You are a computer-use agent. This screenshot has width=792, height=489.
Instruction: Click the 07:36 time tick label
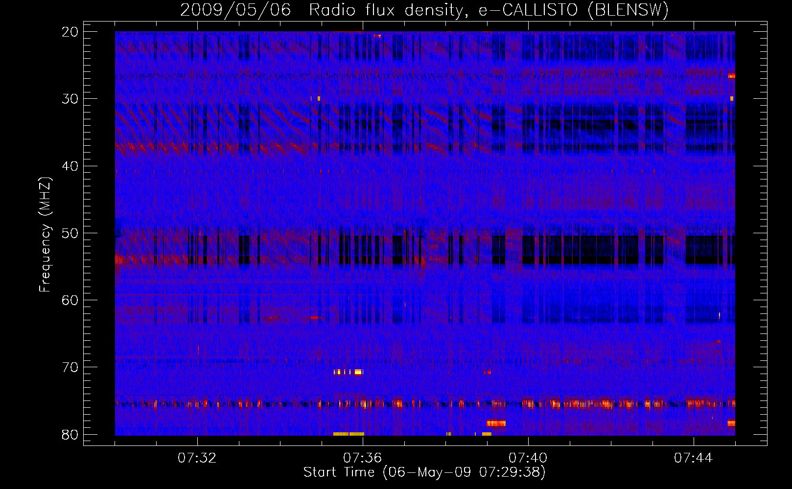coord(363,458)
